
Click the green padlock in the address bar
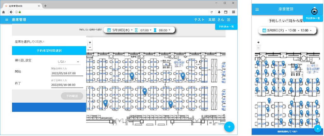point(20,12)
